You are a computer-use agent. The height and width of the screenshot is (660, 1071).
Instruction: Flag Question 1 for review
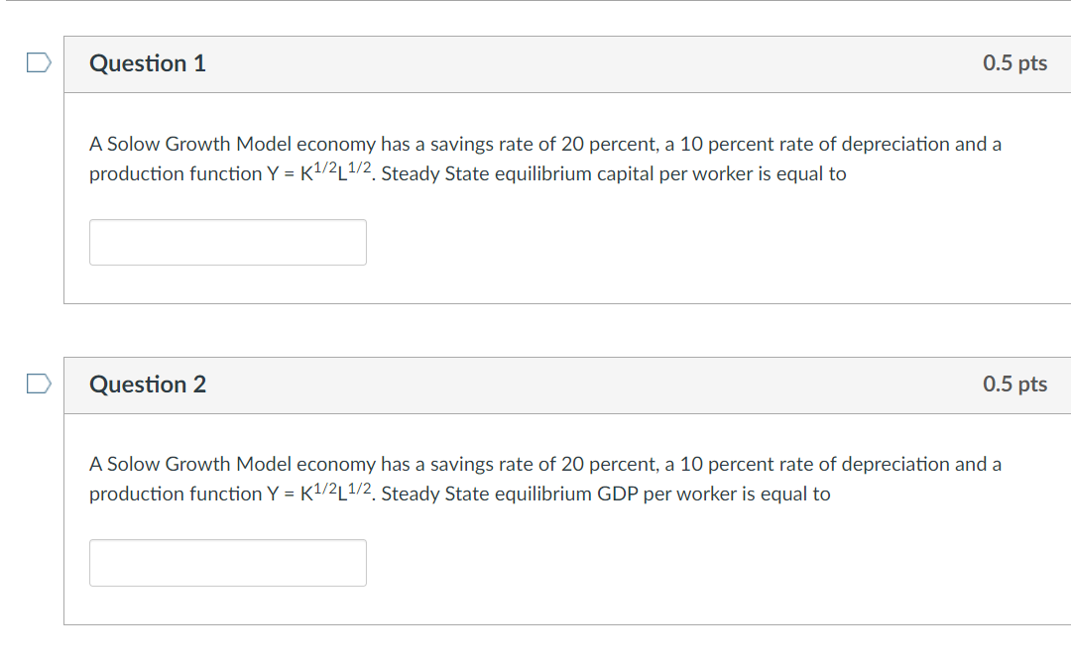click(x=38, y=63)
